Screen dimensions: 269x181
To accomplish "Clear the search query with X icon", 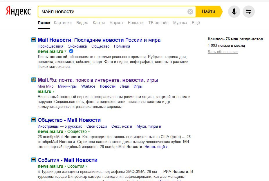I will pyautogui.click(x=190, y=12).
